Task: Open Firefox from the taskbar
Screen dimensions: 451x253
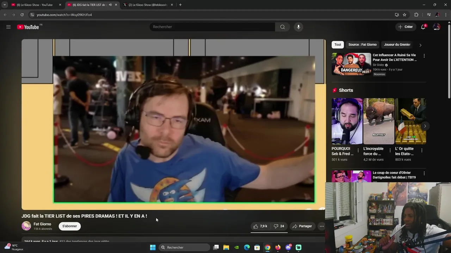Action: [x=278, y=247]
